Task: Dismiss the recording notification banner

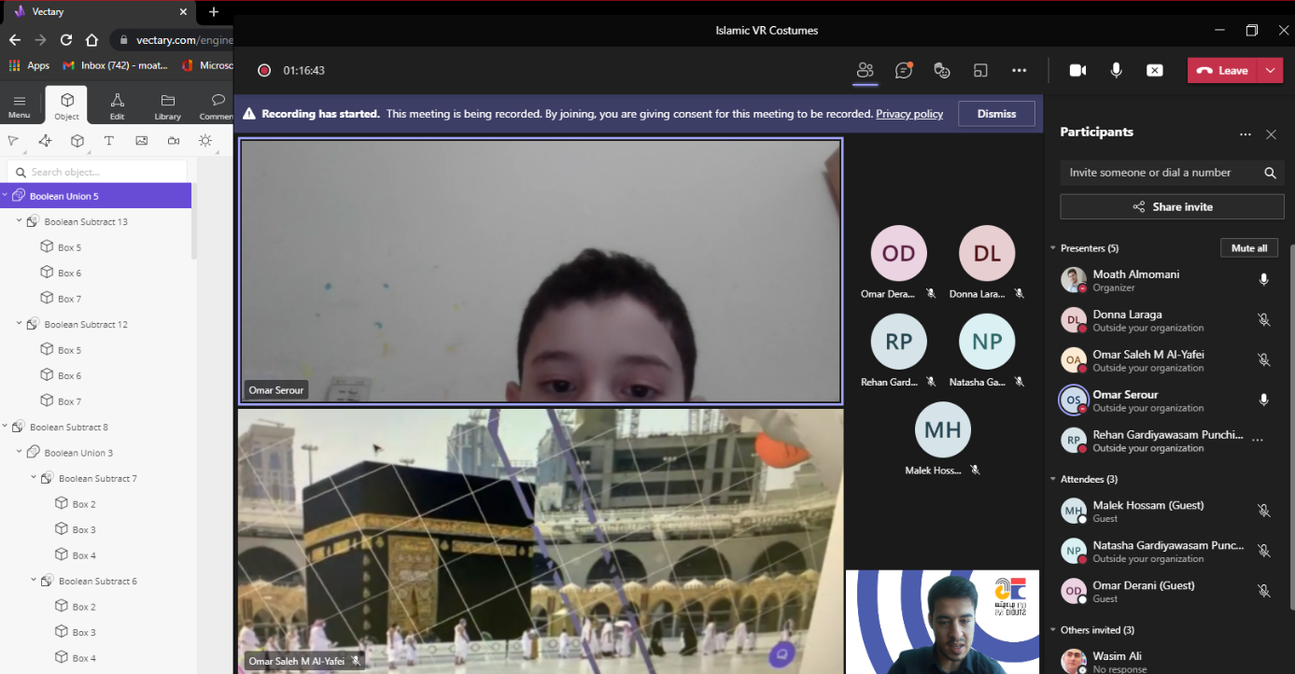Action: [x=996, y=114]
